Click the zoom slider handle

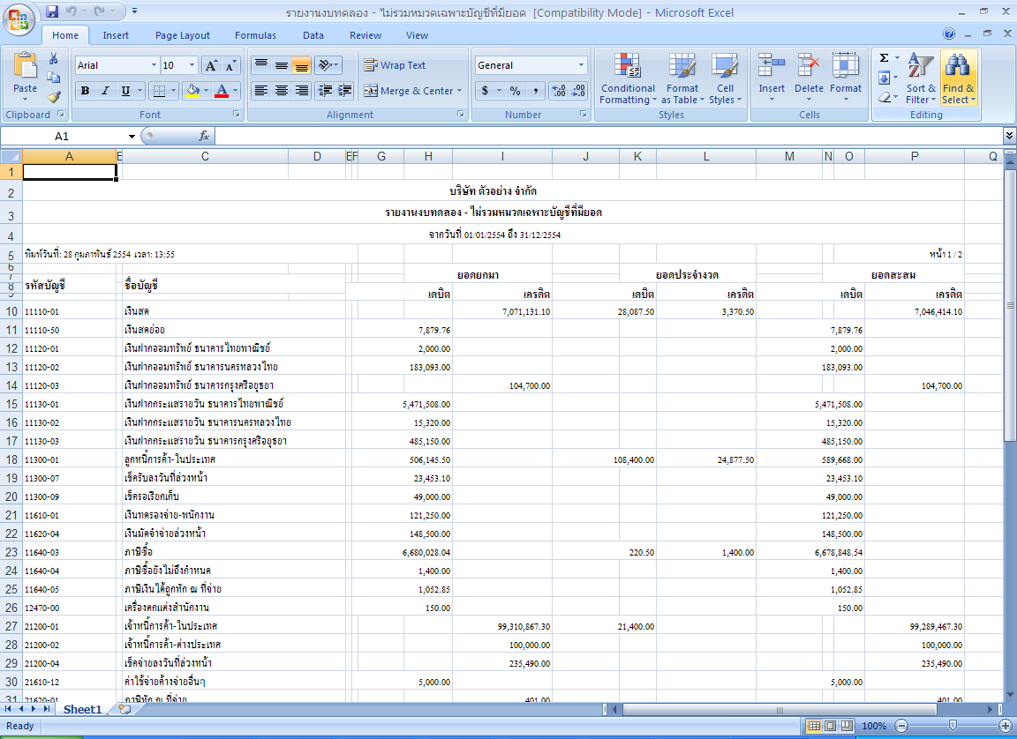[952, 725]
